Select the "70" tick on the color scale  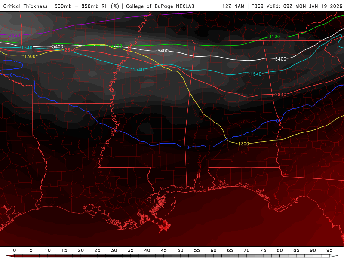pyautogui.click(x=246, y=250)
